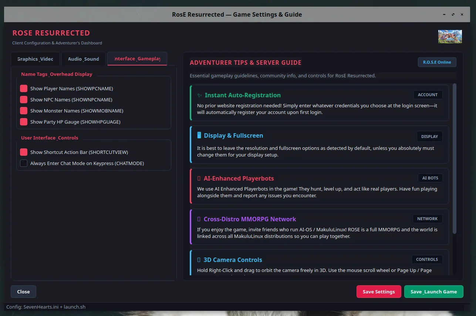This screenshot has width=476, height=316.
Task: Enable Always Enter Chat Mode on Keypress
Action: [x=24, y=163]
